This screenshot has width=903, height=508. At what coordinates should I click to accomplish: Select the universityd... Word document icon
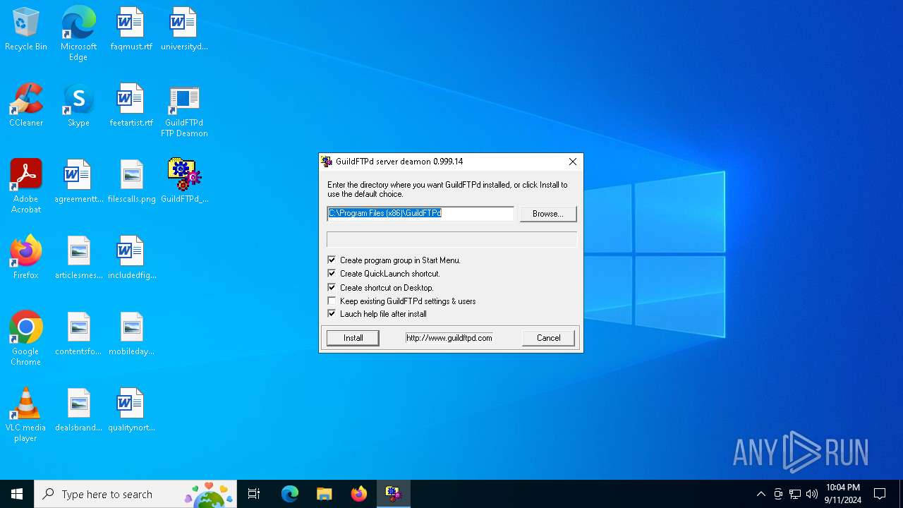pos(184,30)
